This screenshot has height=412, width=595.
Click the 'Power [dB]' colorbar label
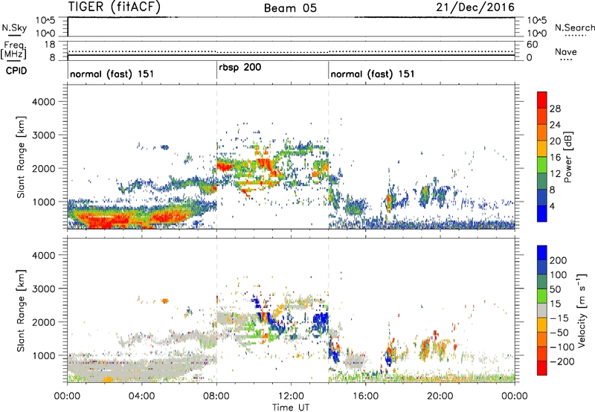pos(567,157)
